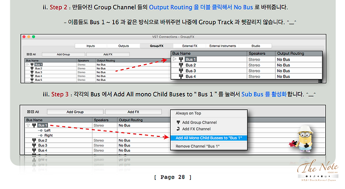Click the collapse-all minus icon in the Step 3 panel
Viewport: 345px width, 189px height.
33,111
